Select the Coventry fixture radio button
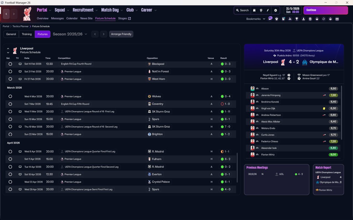 [x=10, y=104]
